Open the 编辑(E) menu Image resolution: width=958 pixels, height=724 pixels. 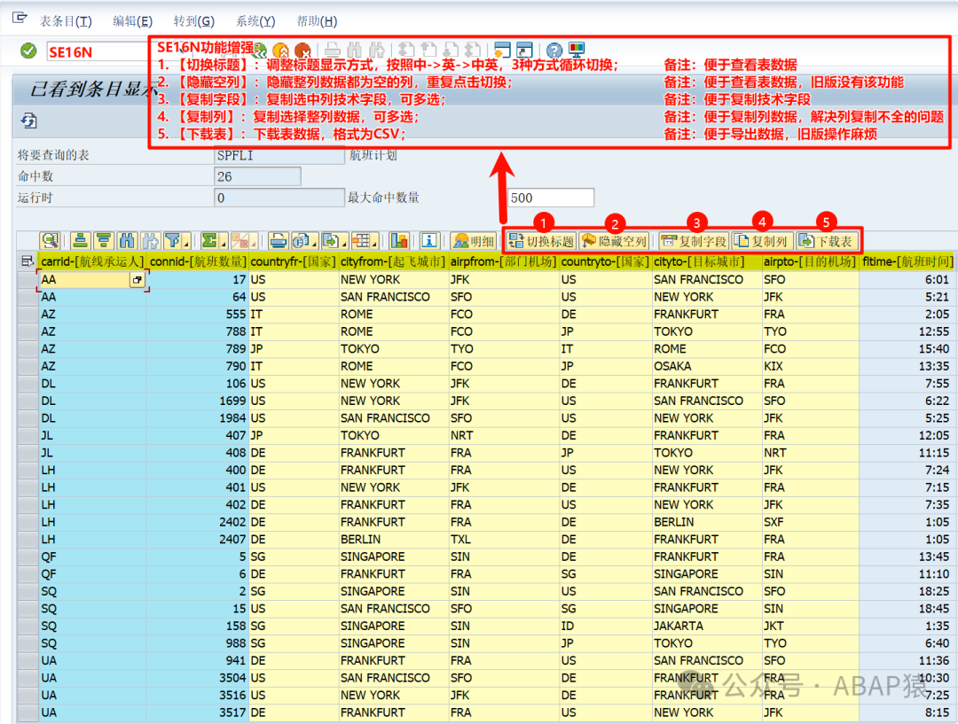132,21
